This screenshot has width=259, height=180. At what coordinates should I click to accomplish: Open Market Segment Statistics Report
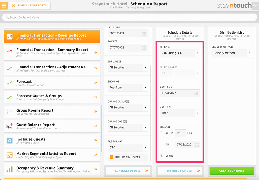point(52,155)
